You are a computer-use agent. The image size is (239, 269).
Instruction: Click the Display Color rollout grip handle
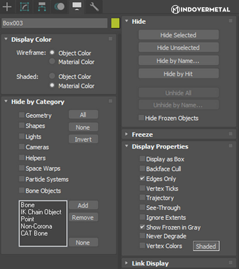(111, 39)
